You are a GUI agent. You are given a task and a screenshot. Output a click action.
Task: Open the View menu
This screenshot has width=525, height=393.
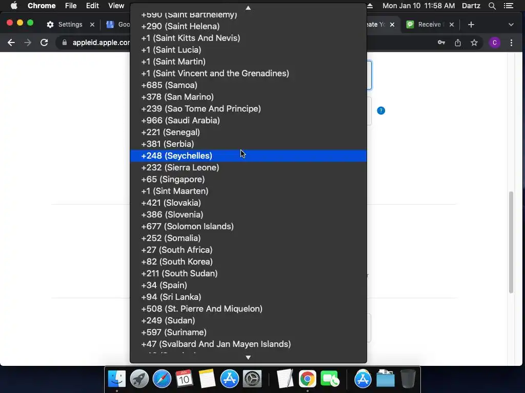(x=116, y=6)
